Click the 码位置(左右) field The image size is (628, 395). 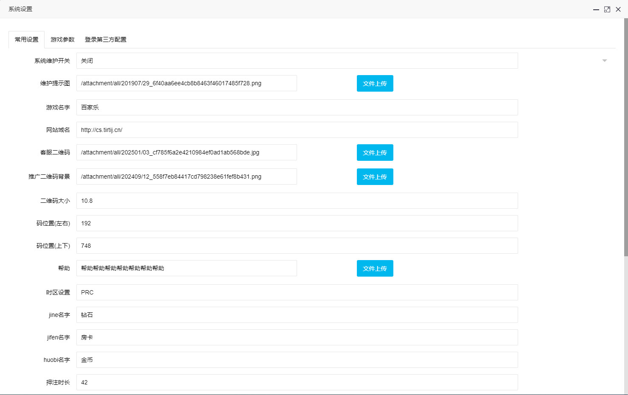[x=297, y=223]
